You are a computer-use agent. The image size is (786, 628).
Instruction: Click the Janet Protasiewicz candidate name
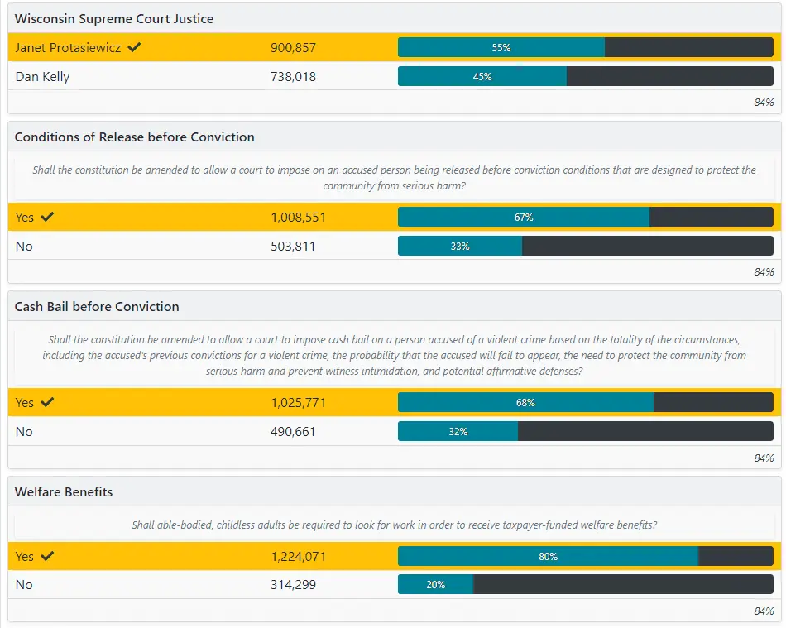[x=68, y=48]
